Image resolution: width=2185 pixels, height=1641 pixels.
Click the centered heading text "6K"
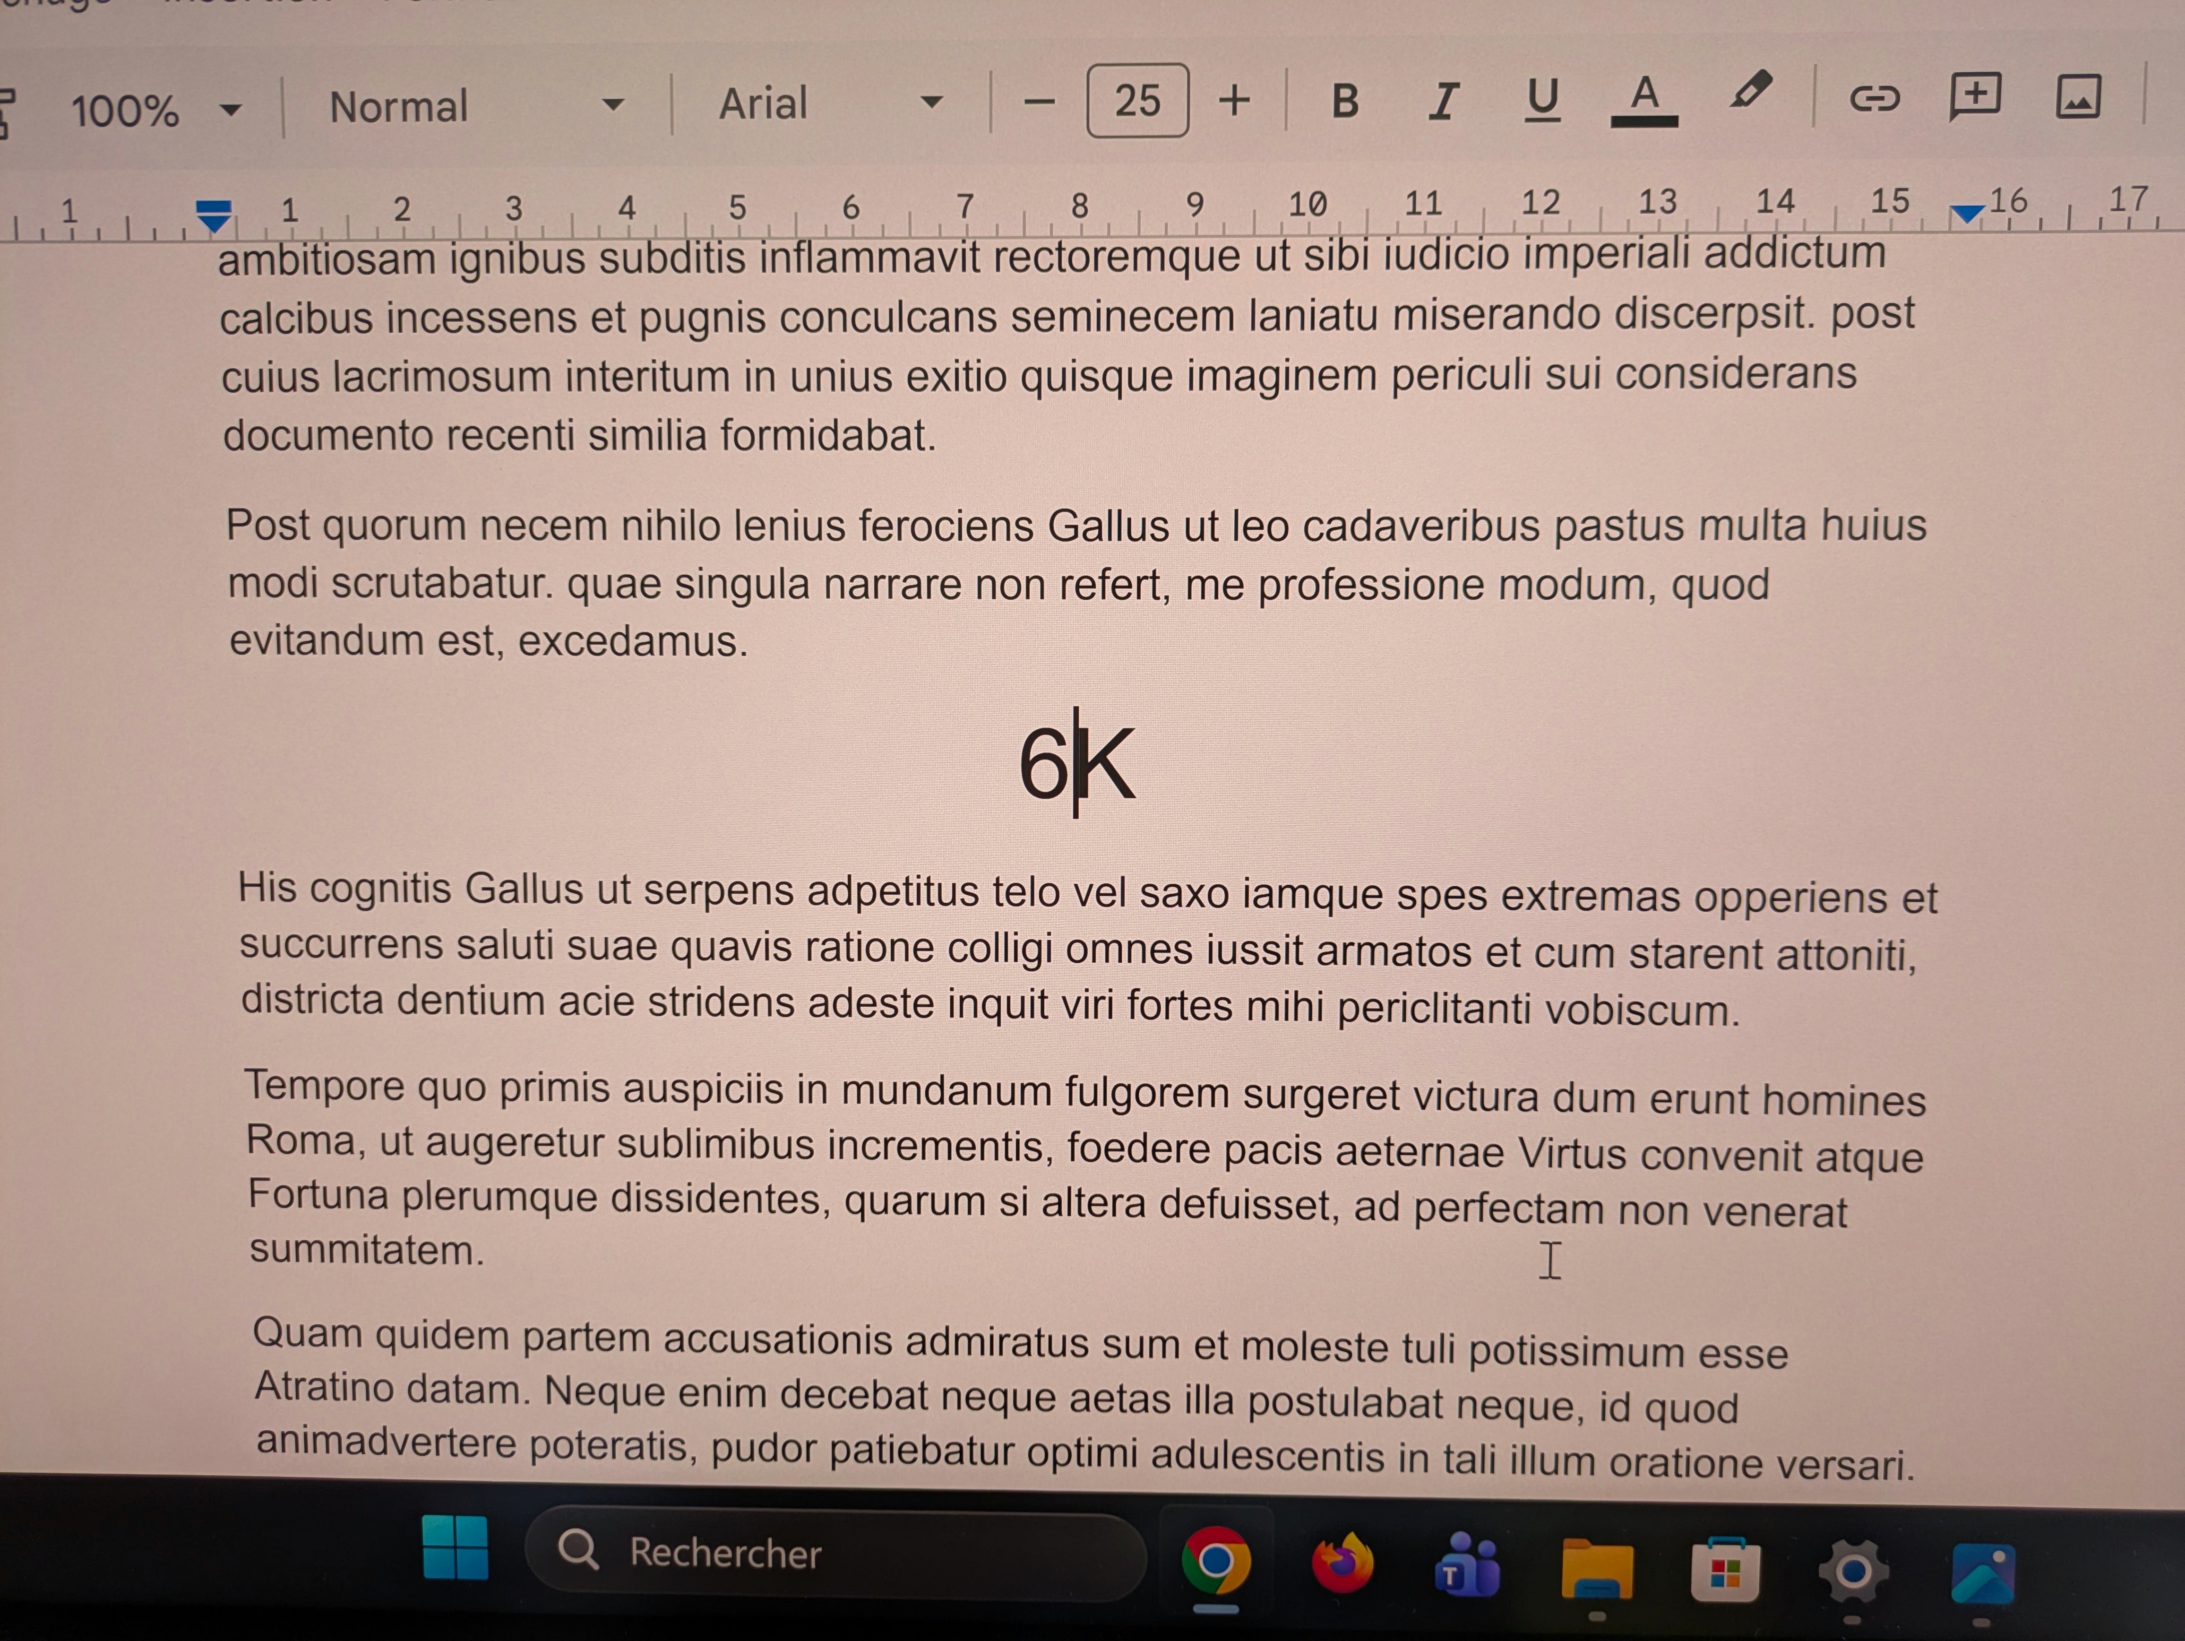1077,763
